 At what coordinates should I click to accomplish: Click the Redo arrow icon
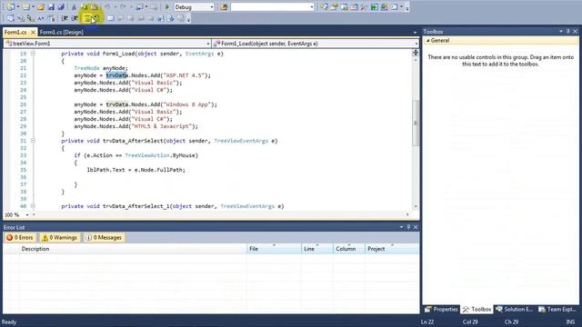point(124,7)
